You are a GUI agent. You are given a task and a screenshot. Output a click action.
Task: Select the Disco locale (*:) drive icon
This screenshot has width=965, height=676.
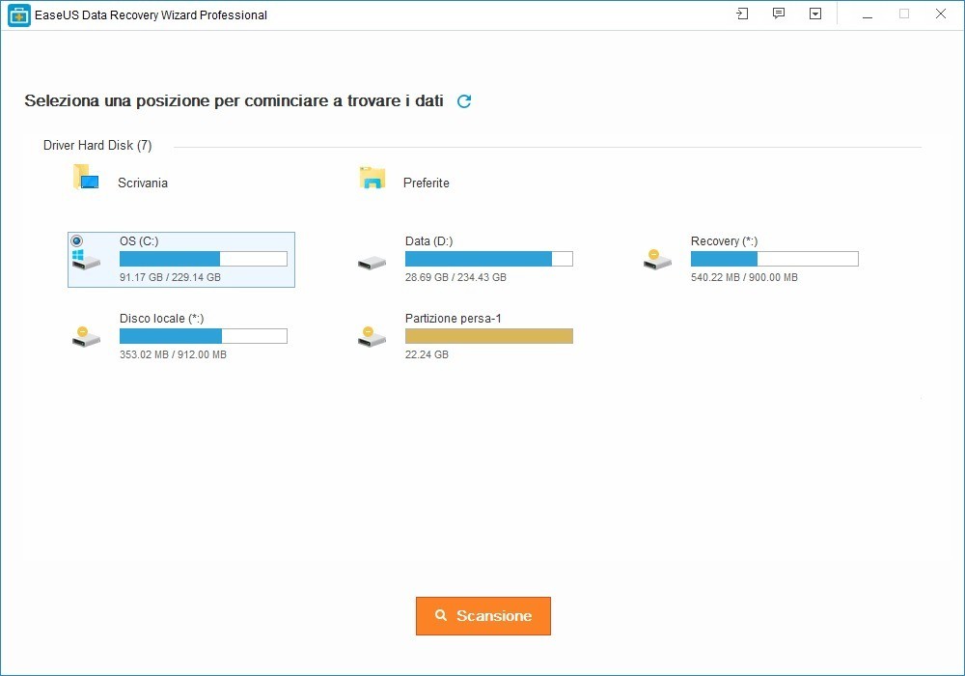pos(86,336)
